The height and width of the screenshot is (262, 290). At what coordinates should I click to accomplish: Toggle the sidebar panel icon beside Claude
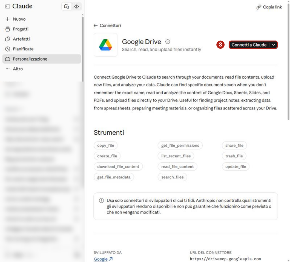click(x=8, y=7)
